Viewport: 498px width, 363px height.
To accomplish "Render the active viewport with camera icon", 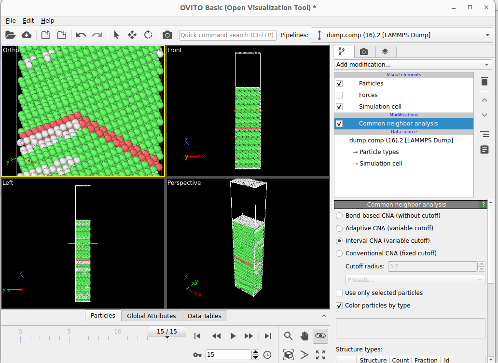I will (167, 35).
